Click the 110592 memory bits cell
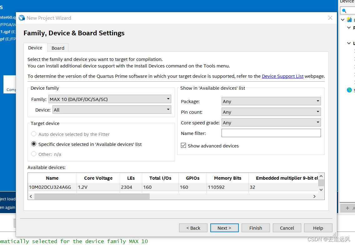 [227, 187]
